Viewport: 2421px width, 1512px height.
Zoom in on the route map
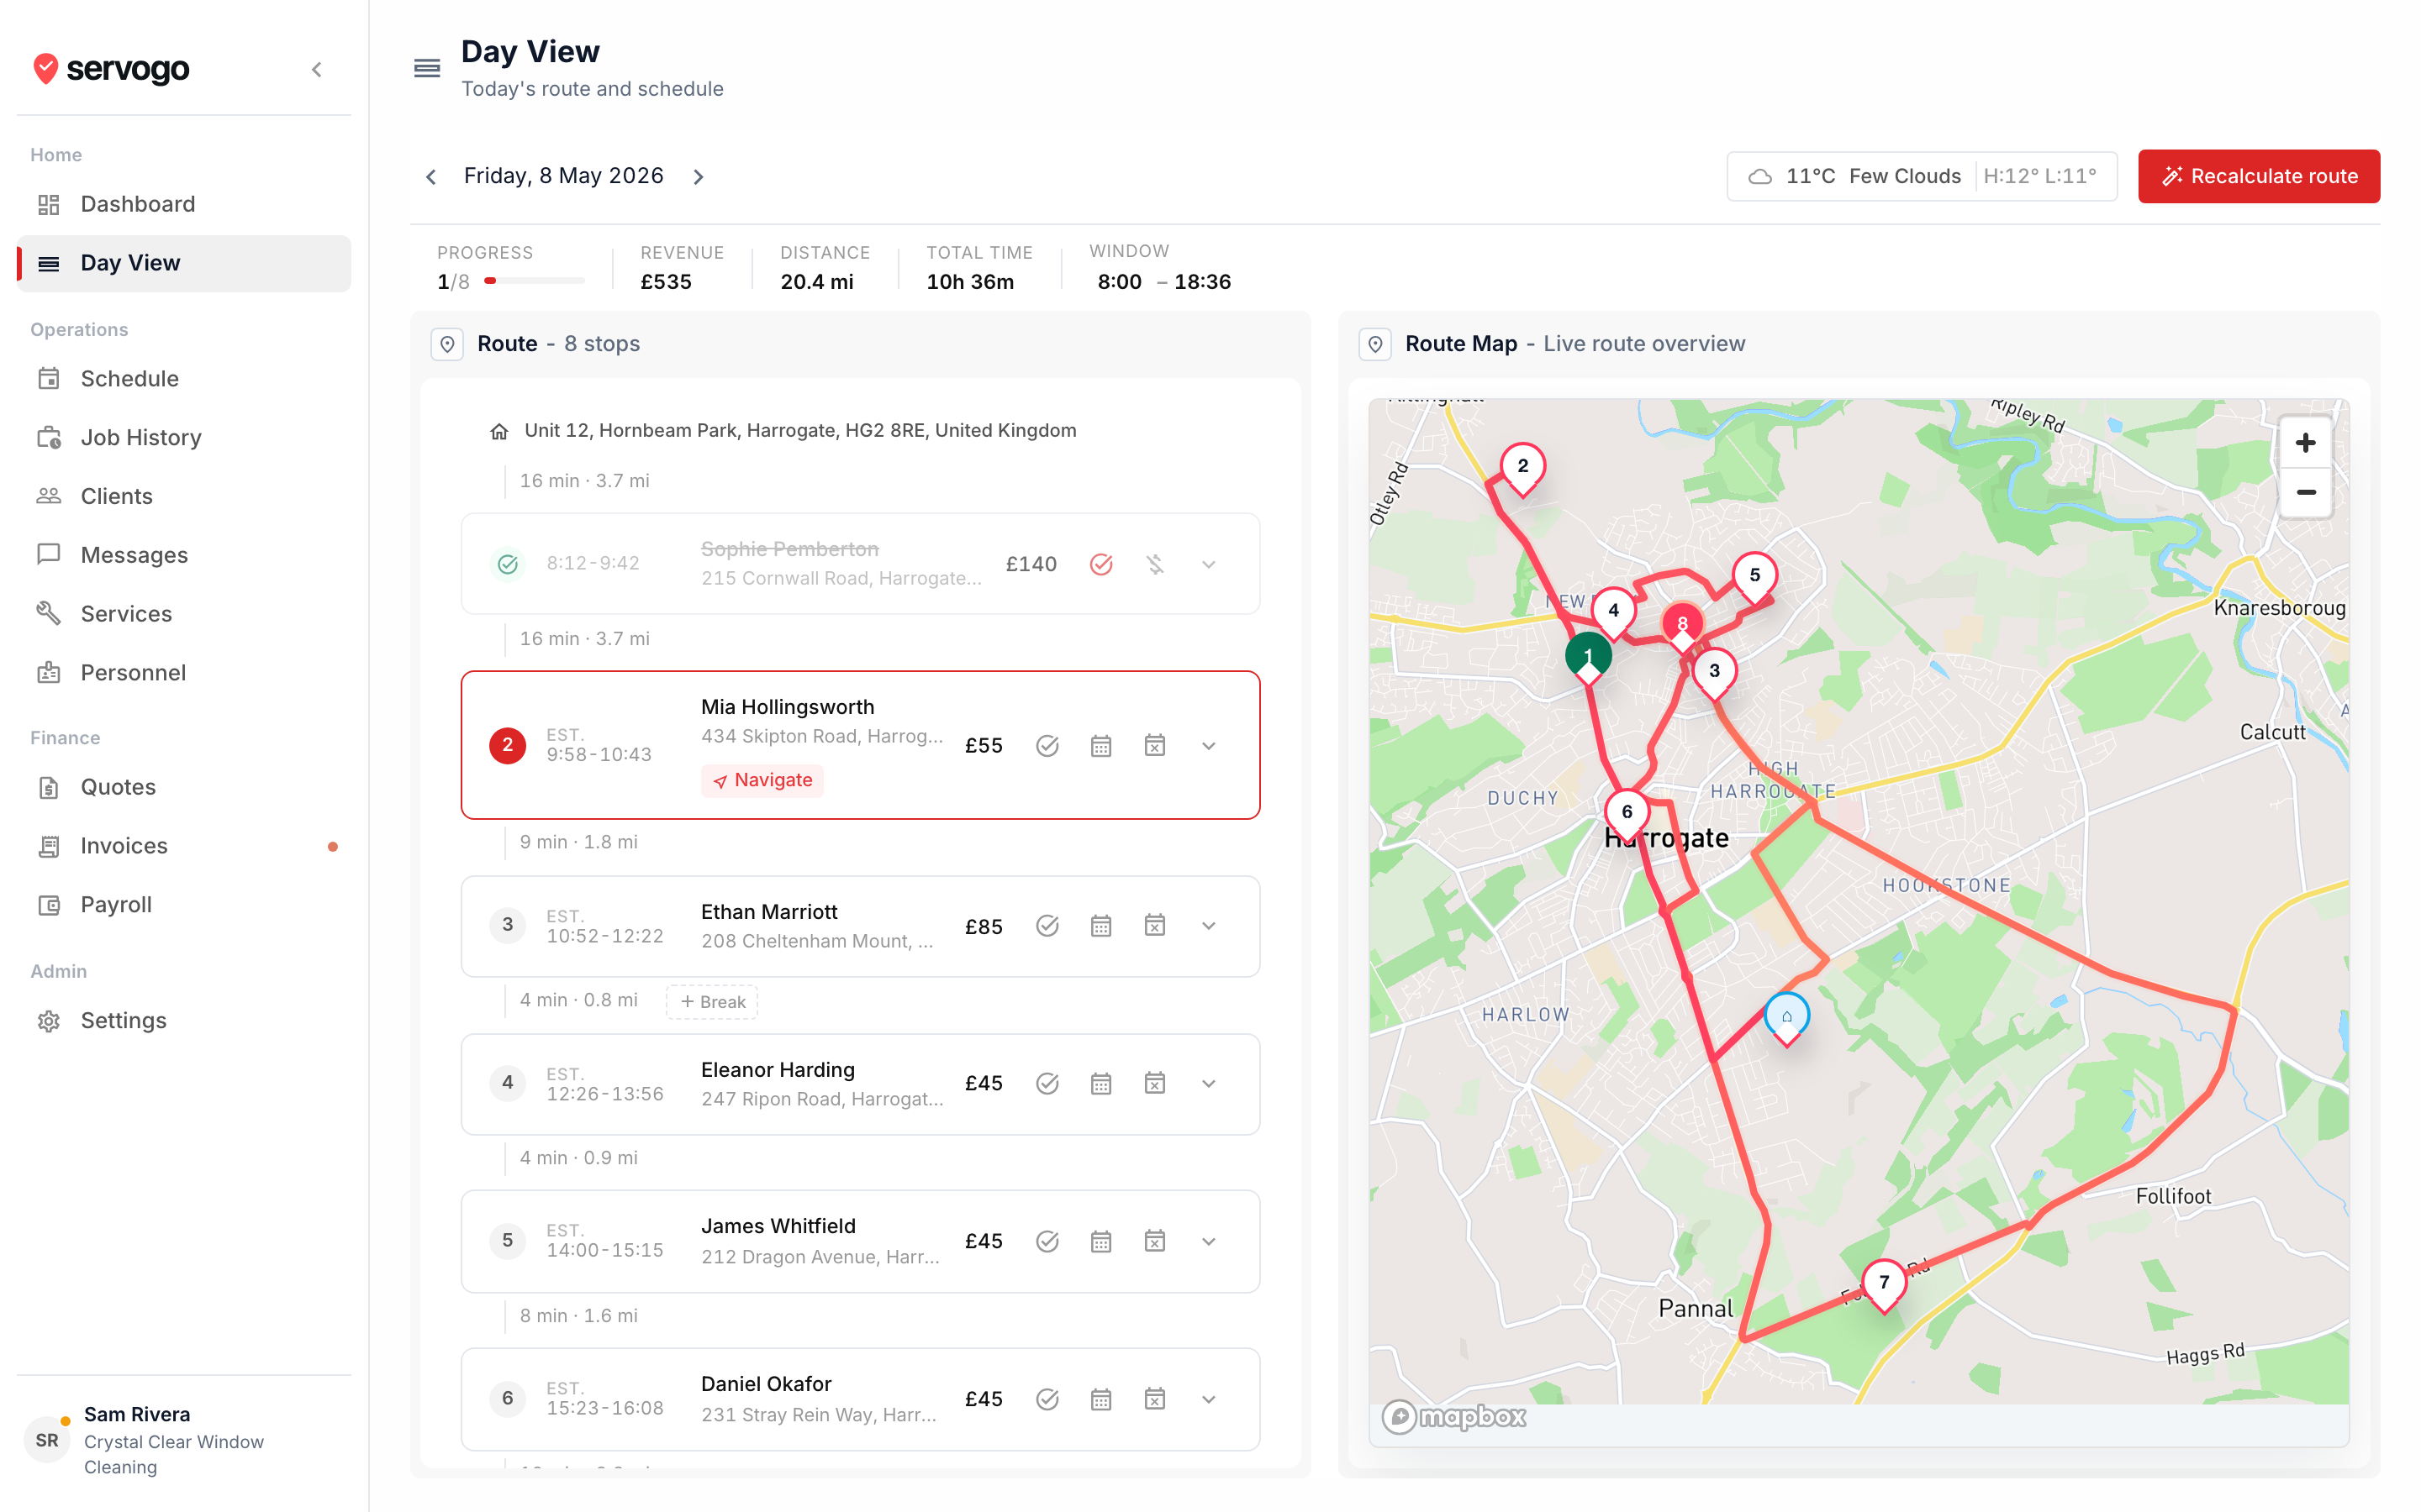[2305, 443]
